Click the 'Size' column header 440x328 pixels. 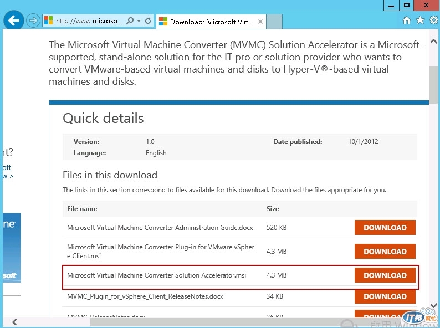273,209
